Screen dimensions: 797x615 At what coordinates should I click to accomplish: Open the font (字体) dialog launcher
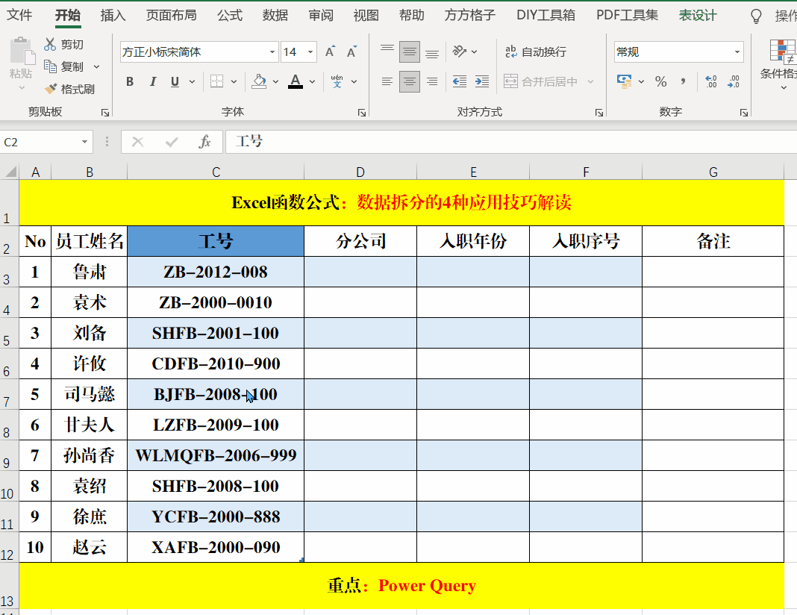(362, 113)
